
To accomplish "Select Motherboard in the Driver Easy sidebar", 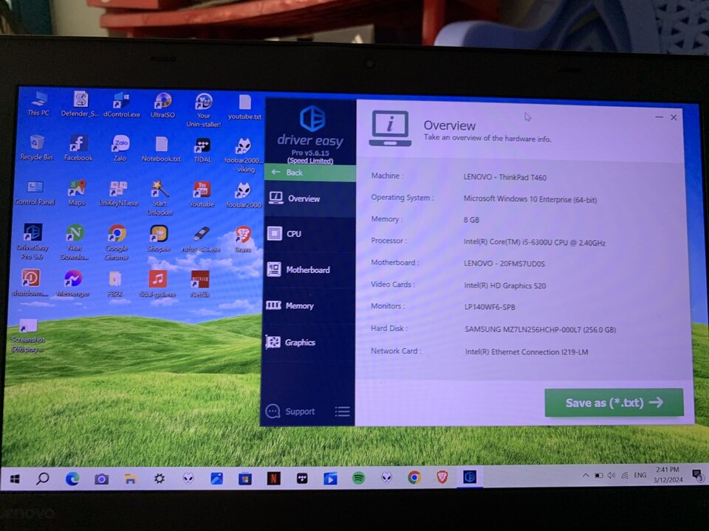I will [309, 270].
